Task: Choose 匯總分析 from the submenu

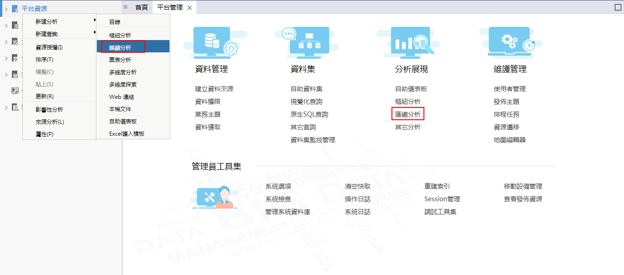Action: tap(121, 47)
